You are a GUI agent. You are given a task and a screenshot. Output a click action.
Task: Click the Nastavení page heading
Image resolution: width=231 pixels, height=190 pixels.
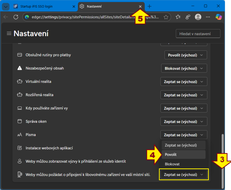pos(31,34)
